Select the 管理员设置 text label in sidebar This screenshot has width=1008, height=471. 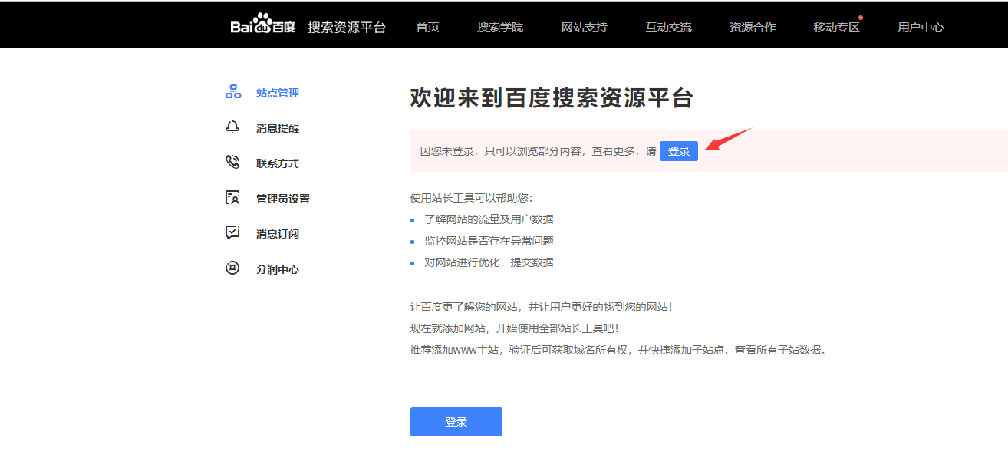click(283, 199)
